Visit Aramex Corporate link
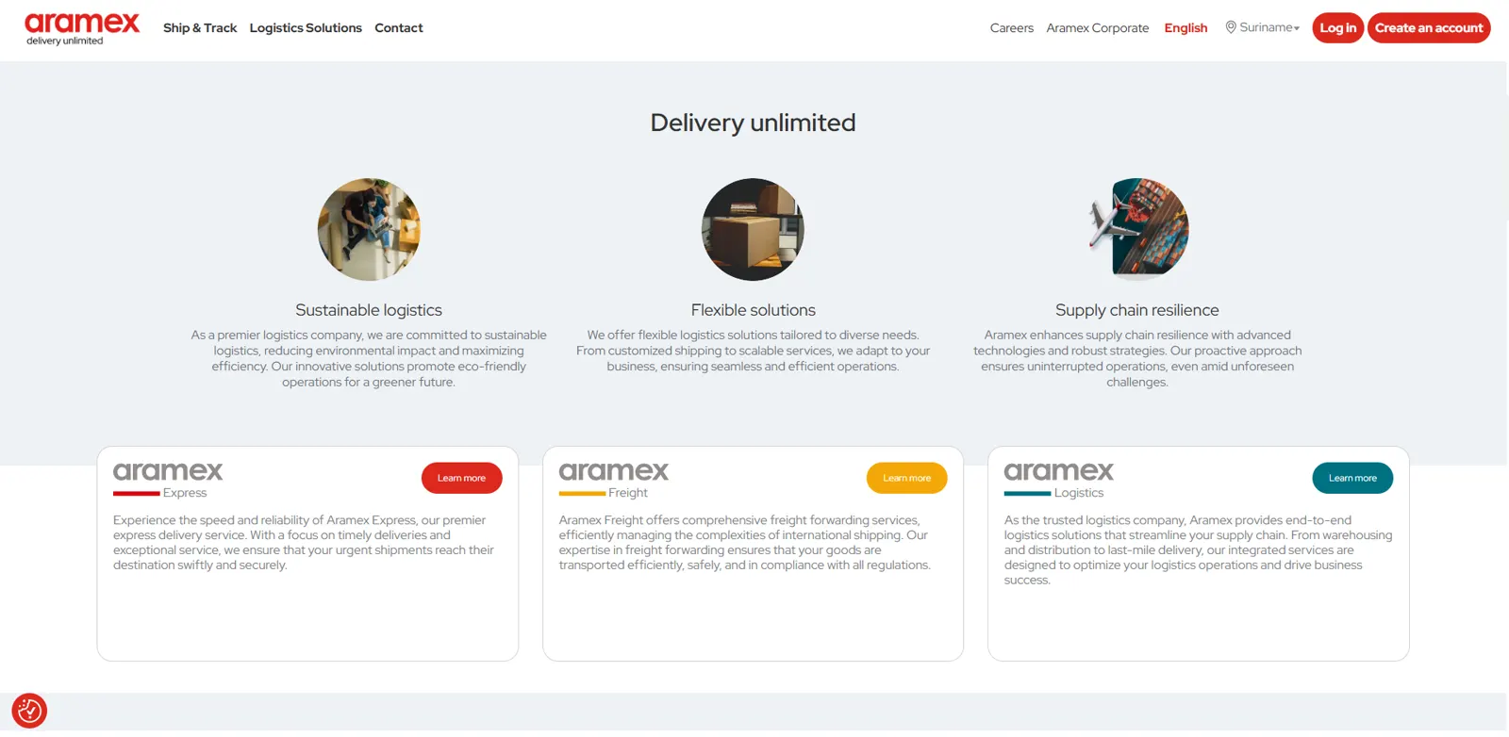Image resolution: width=1509 pixels, height=737 pixels. [1098, 28]
